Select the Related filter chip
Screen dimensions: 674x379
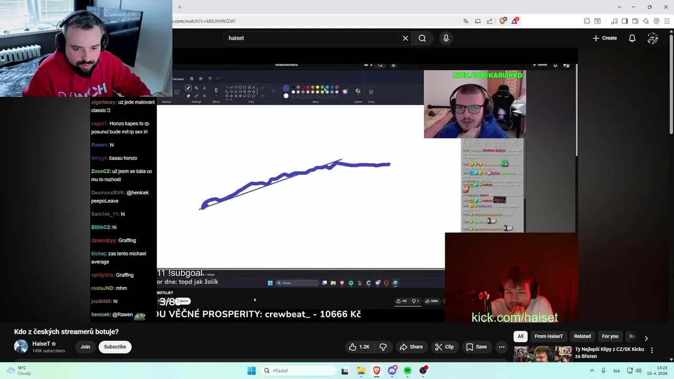click(582, 336)
